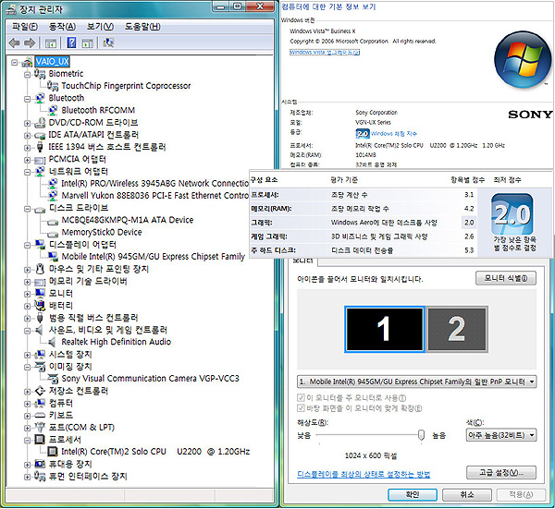Open the '디스플레이를 최상의 상태로 설정하는 방법' link
555x509 pixels.
point(364,474)
